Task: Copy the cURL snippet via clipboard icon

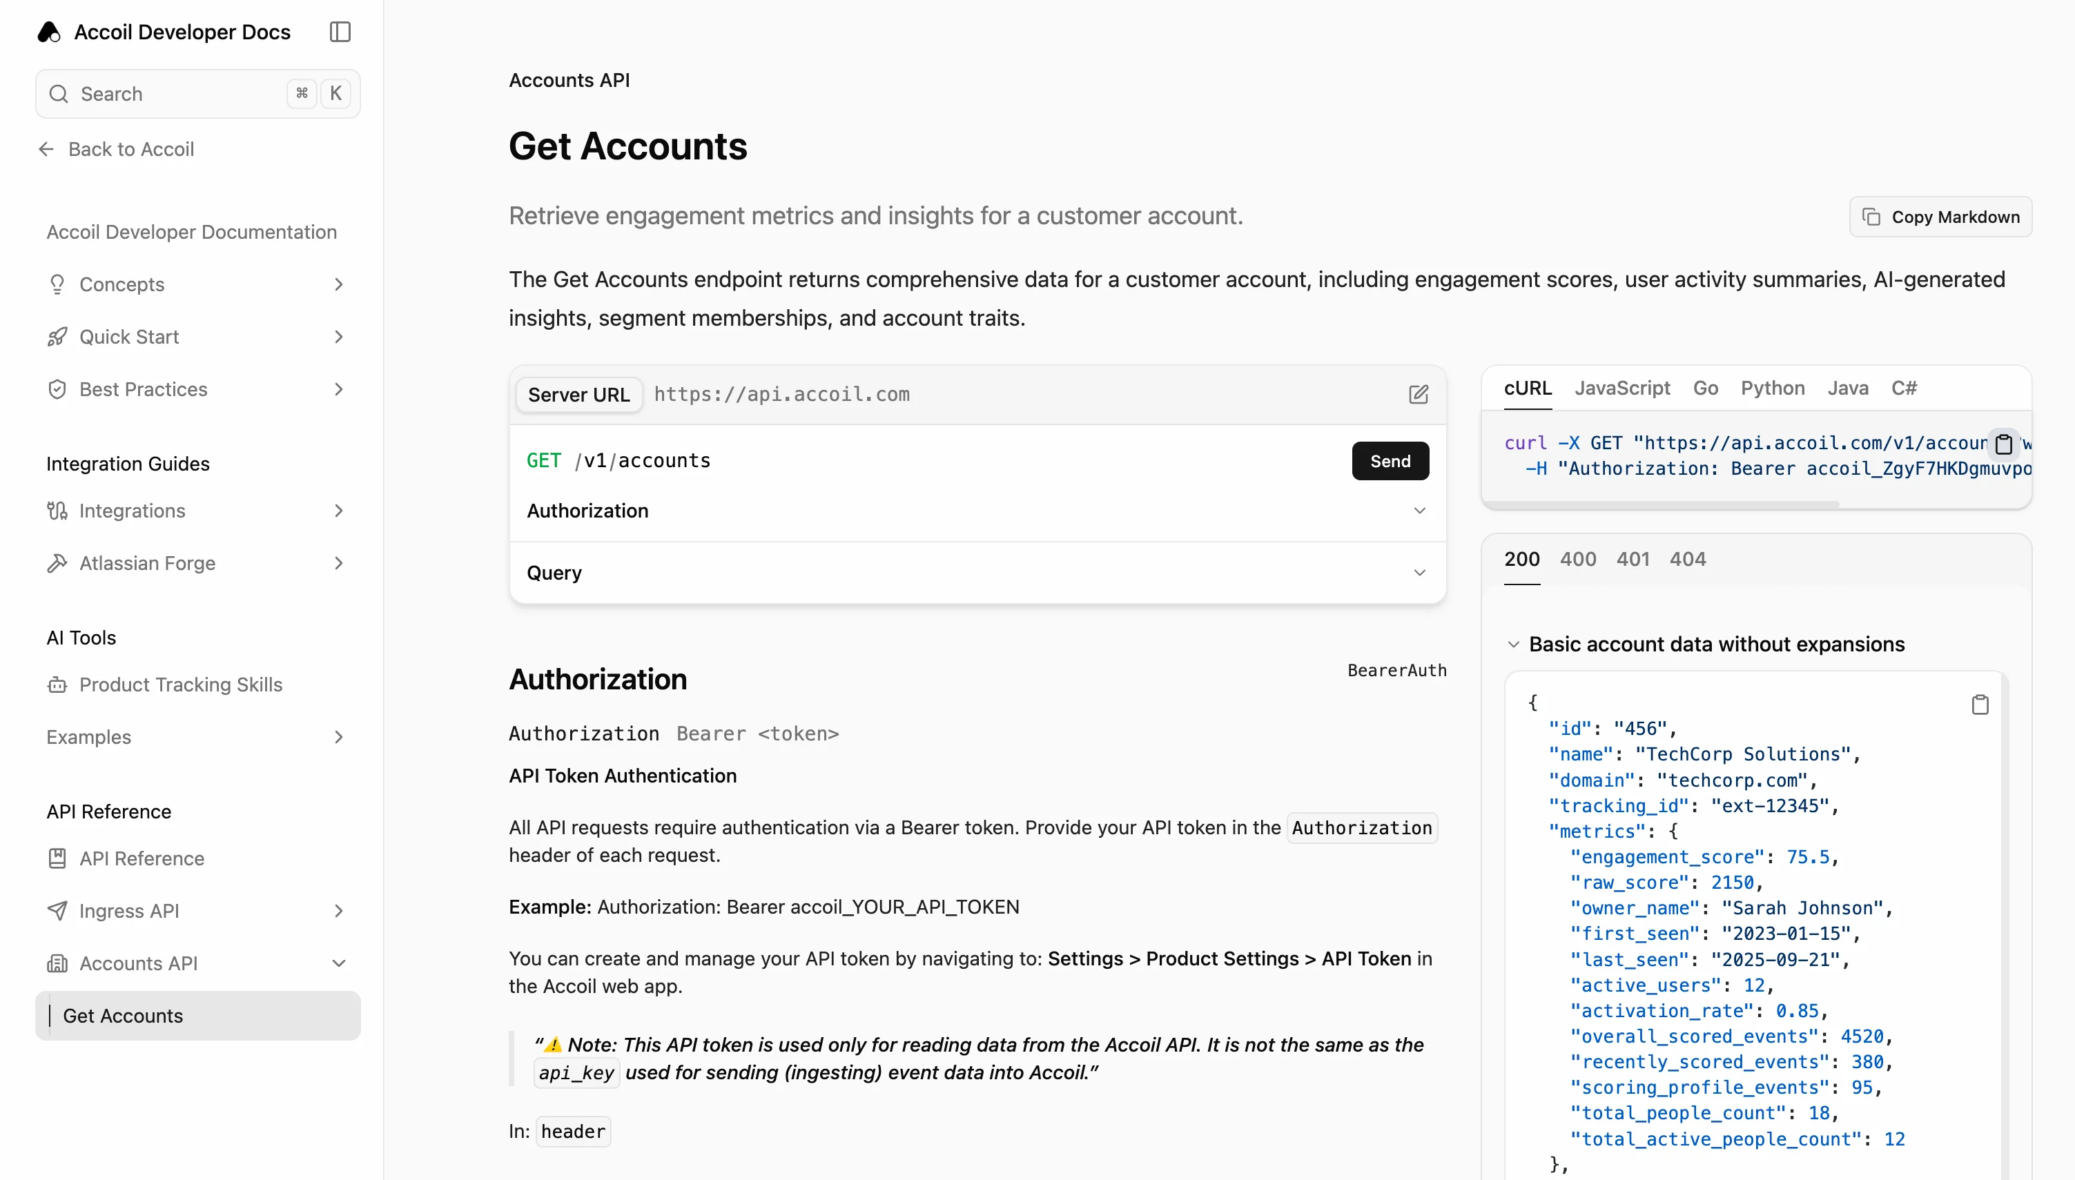Action: point(2004,444)
